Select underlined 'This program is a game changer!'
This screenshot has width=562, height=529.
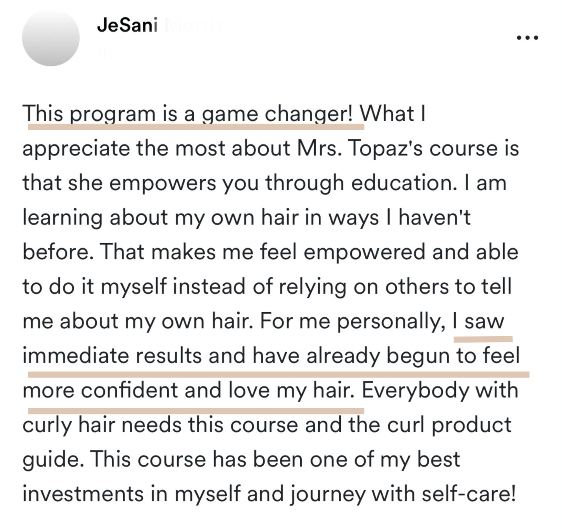click(188, 114)
